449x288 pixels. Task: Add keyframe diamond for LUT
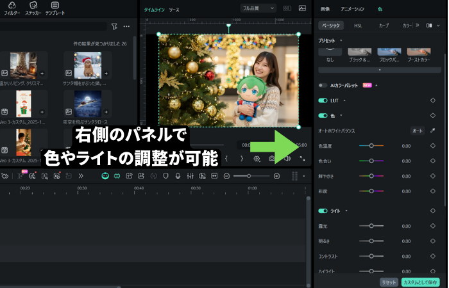pos(433,100)
